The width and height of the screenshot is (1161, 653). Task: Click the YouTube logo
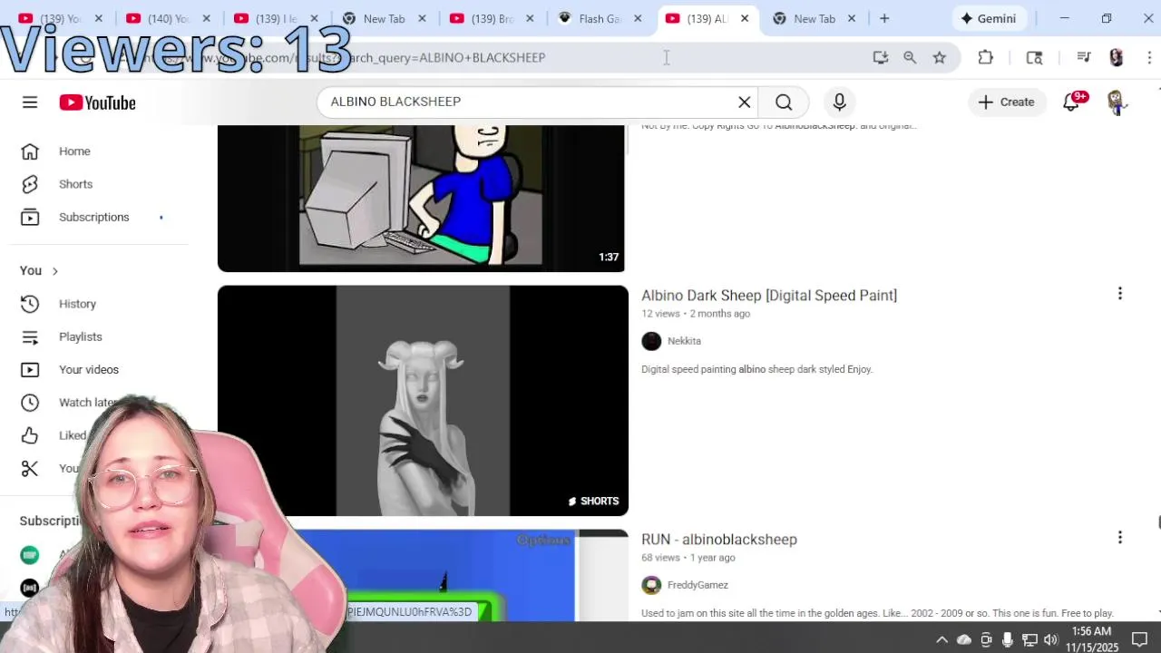click(x=97, y=102)
